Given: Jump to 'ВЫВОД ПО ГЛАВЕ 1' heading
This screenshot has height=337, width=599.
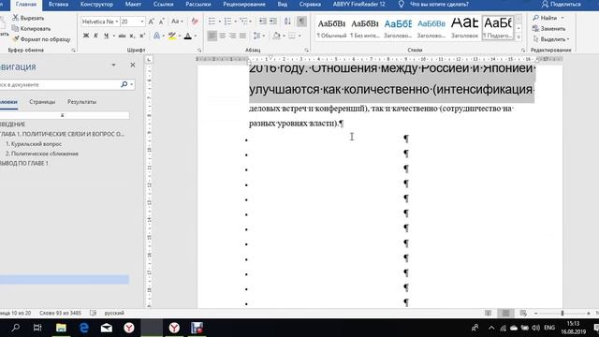Looking at the screenshot, I should click(24, 163).
